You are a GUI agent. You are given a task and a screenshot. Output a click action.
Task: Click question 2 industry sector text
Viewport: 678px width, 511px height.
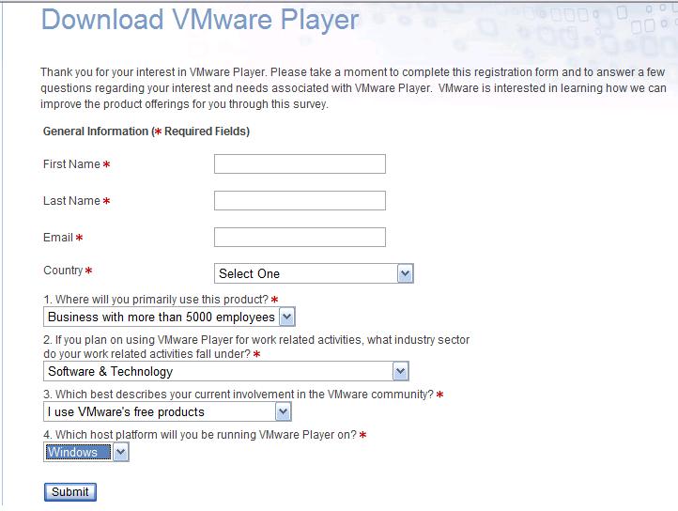tap(256, 347)
